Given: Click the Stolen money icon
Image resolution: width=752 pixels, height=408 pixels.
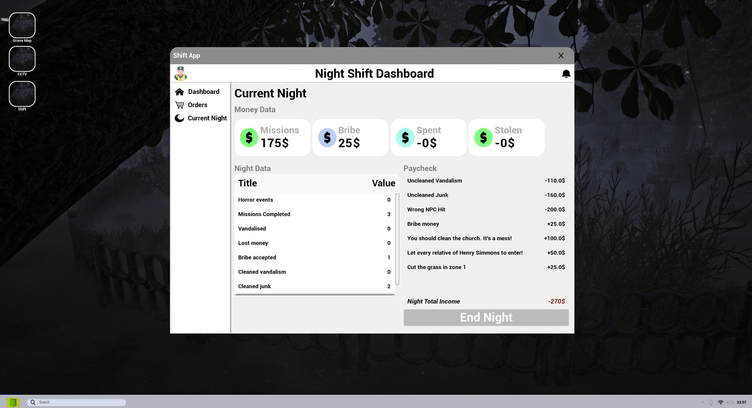Looking at the screenshot, I should pyautogui.click(x=484, y=138).
